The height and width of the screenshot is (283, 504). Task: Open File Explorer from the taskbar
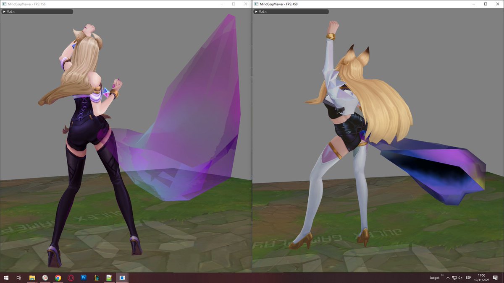(x=31, y=278)
